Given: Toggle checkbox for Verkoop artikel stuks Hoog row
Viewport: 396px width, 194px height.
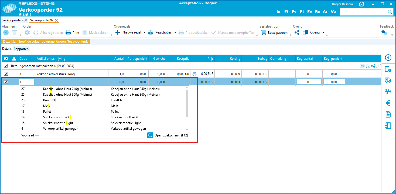Looking at the screenshot, I should click(x=6, y=74).
